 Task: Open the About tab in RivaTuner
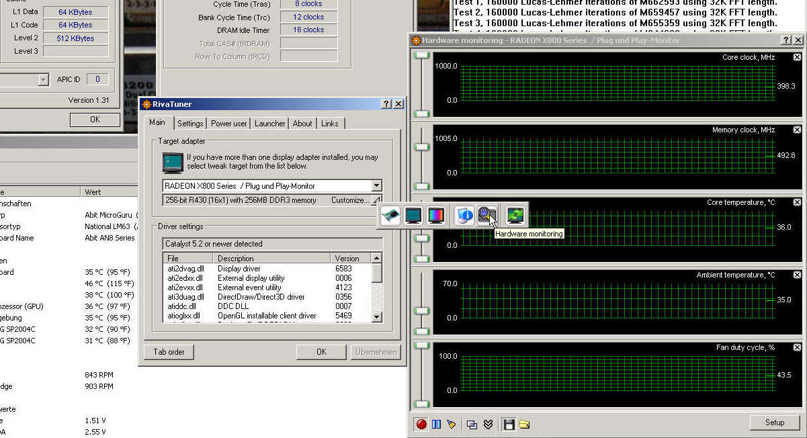pos(302,124)
